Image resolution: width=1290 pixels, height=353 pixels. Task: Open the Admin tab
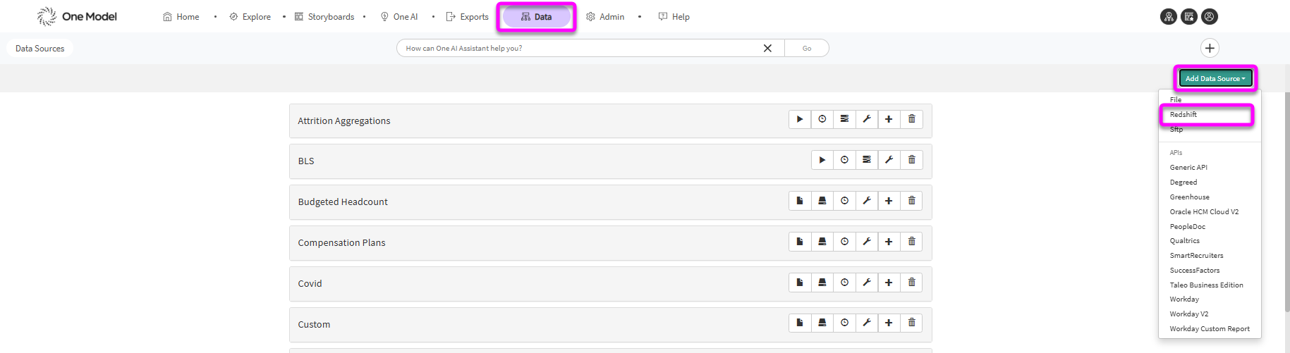(x=605, y=17)
